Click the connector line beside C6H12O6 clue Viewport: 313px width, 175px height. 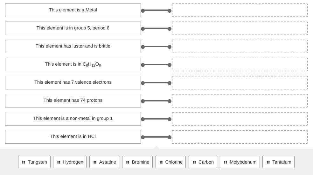(156, 65)
